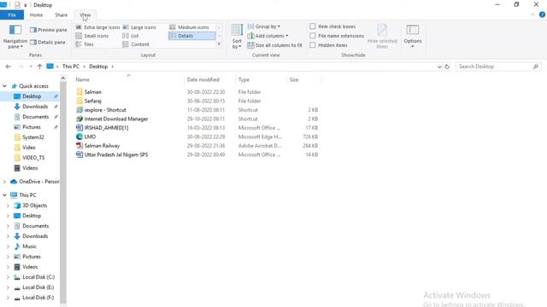Collapse the Quick access tree
547x307 pixels.
coord(4,86)
